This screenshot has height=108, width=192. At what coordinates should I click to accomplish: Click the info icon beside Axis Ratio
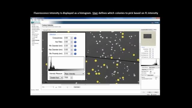click(75, 42)
